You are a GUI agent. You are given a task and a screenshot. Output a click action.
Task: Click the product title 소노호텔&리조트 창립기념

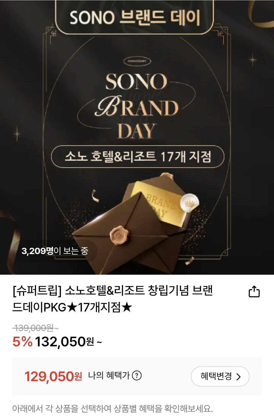click(x=113, y=299)
